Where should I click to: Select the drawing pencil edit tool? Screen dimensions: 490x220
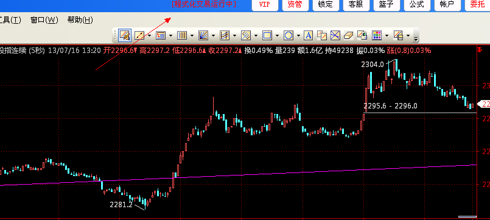[125, 35]
